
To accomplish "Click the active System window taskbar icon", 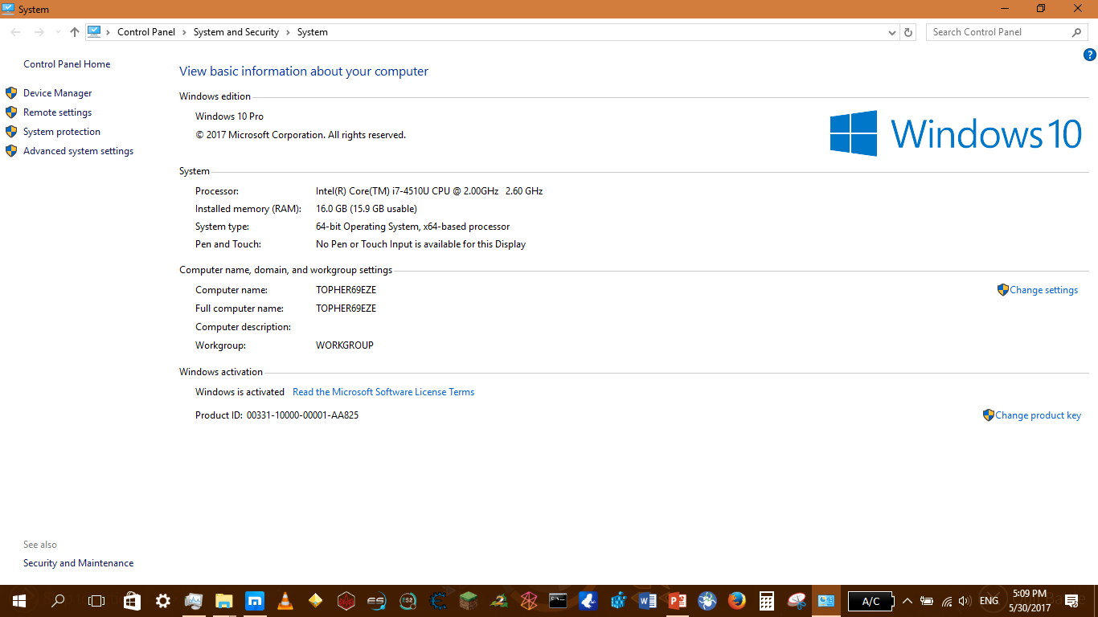I will pyautogui.click(x=826, y=601).
